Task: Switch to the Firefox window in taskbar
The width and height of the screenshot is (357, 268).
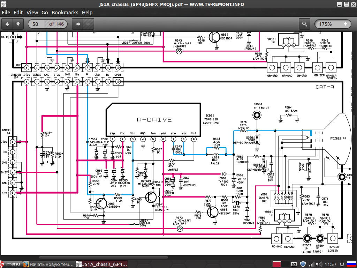Action: point(48,264)
